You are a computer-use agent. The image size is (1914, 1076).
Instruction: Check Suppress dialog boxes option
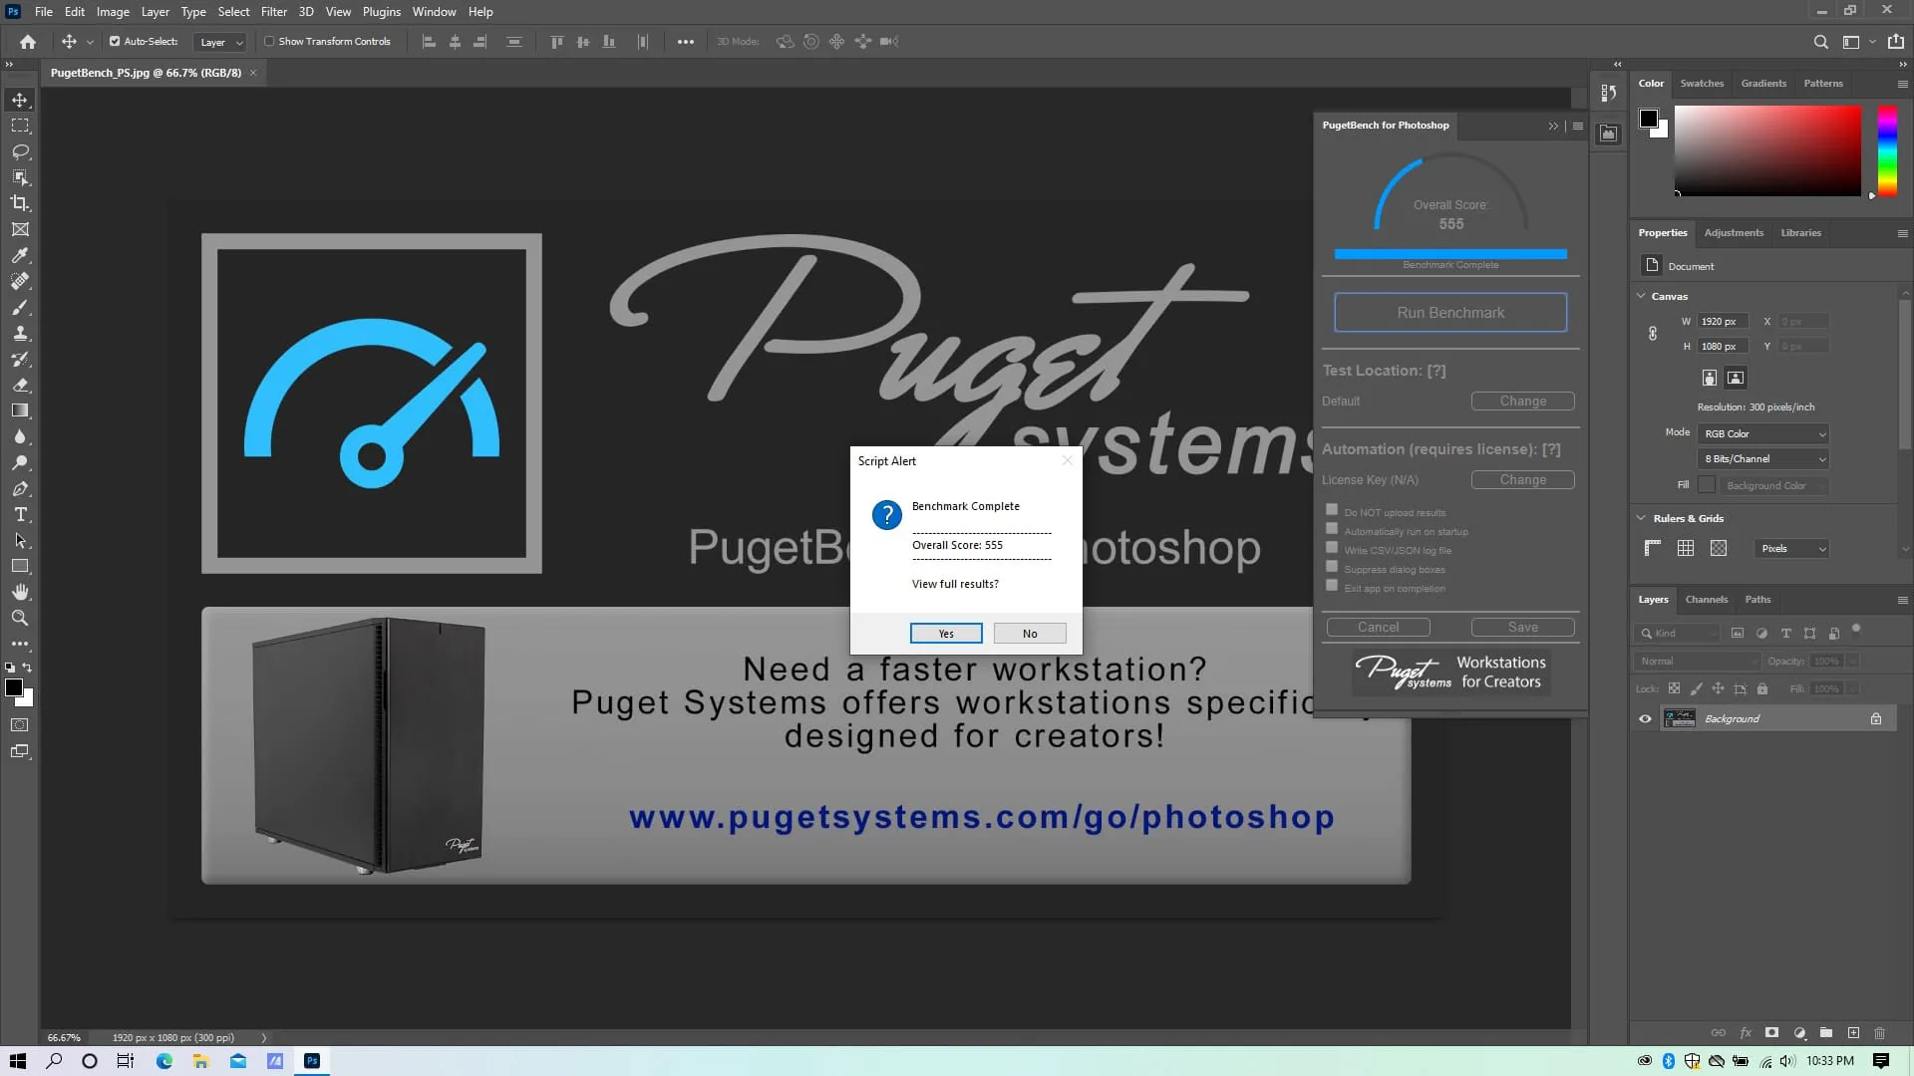tap(1332, 567)
